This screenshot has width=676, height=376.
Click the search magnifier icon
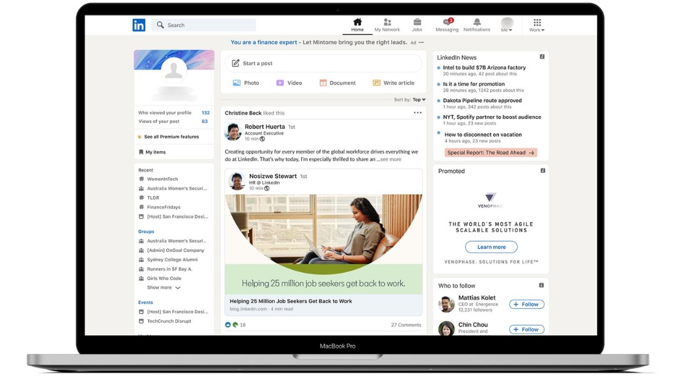(160, 25)
